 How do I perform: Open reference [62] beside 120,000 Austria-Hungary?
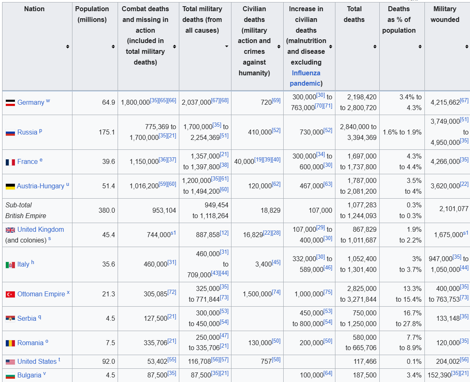click(x=276, y=184)
